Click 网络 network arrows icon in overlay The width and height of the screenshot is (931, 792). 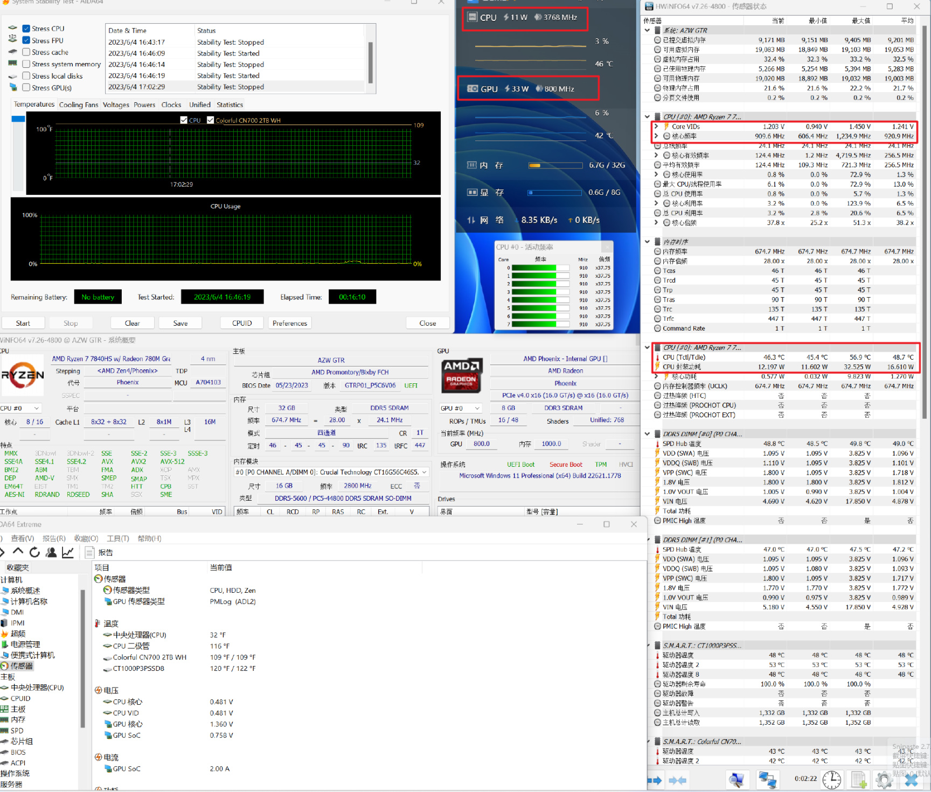(x=471, y=220)
